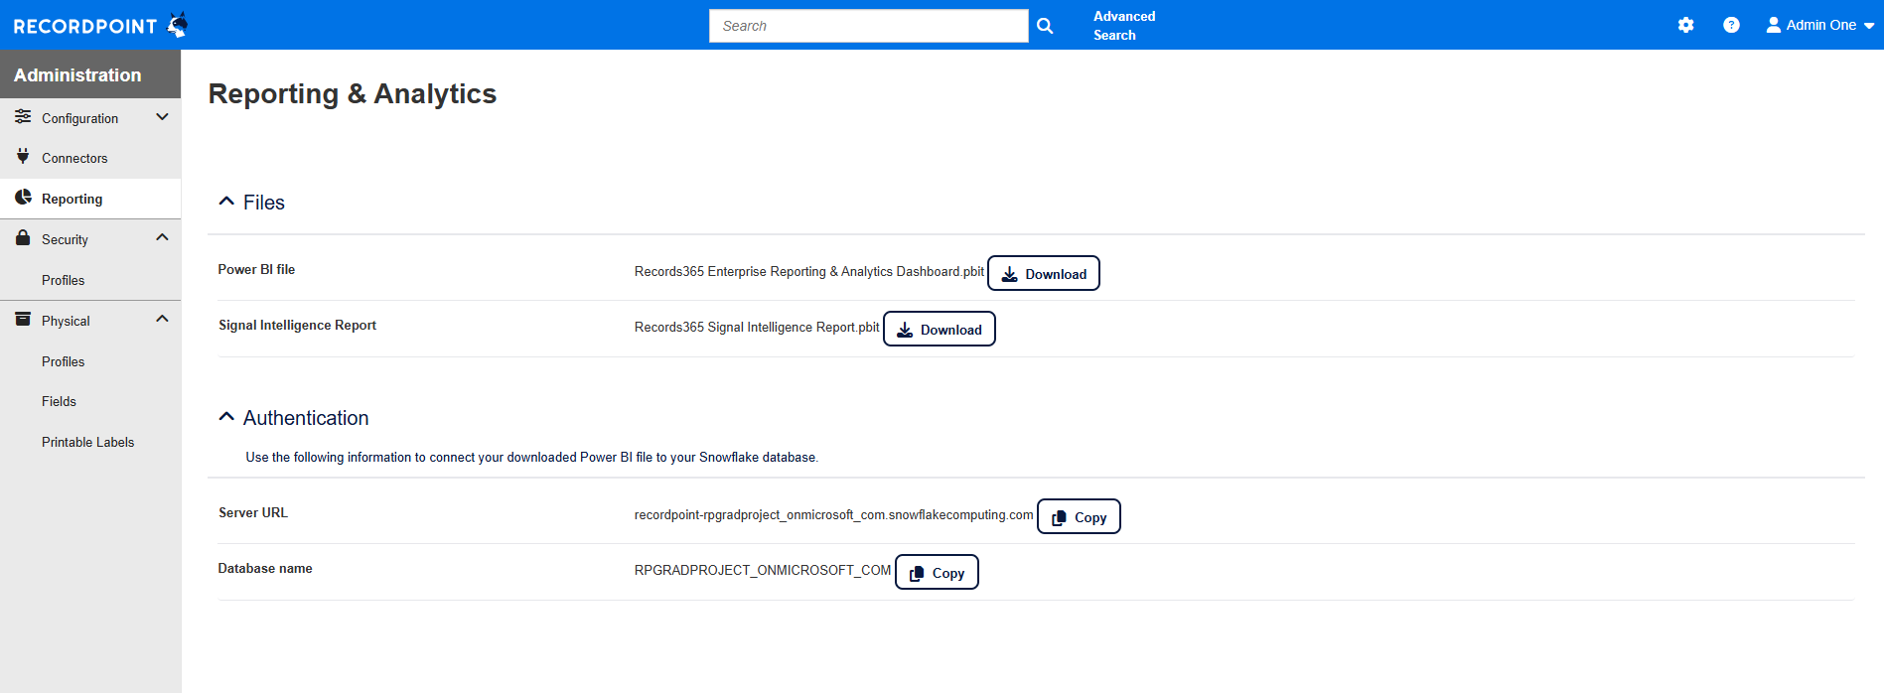
Task: Collapse the Security section chevron
Action: tap(162, 238)
